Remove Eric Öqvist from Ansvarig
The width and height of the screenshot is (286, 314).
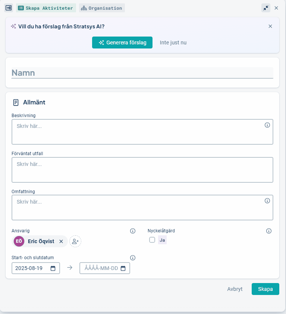click(61, 241)
